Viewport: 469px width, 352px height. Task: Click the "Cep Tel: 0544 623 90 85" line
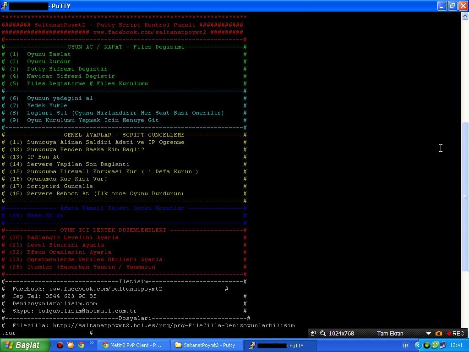(x=55, y=296)
